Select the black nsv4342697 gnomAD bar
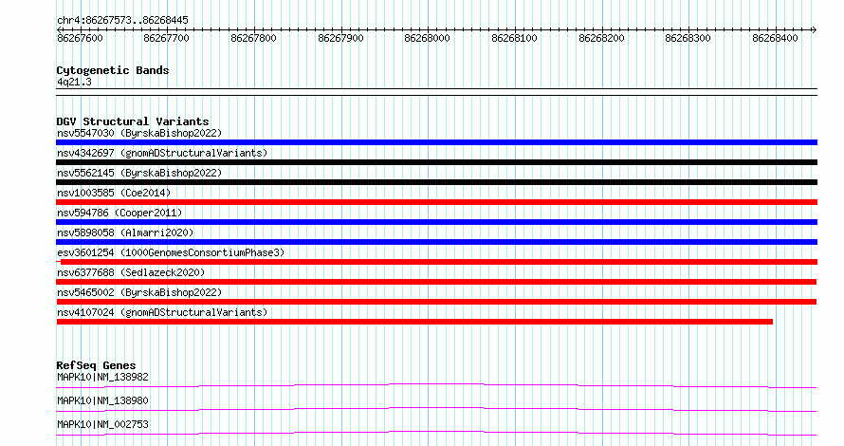This screenshot has width=844, height=446. 436,162
